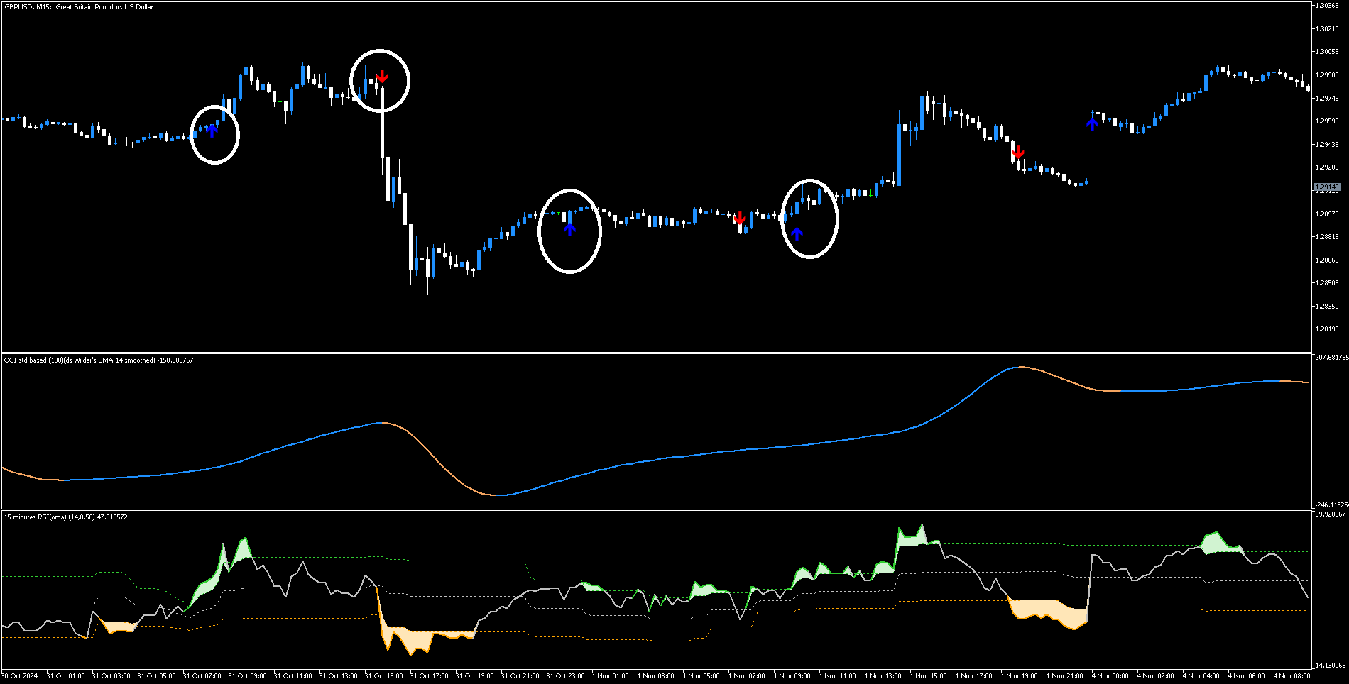Click the GBPUSD, M15 chart title label
1349x684 pixels.
point(79,7)
